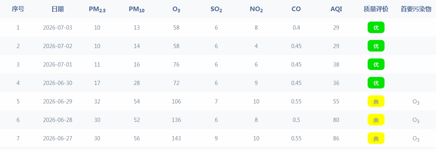Click yellow 良 badge for 2026-06-27
The height and width of the screenshot is (150, 436).
point(376,138)
